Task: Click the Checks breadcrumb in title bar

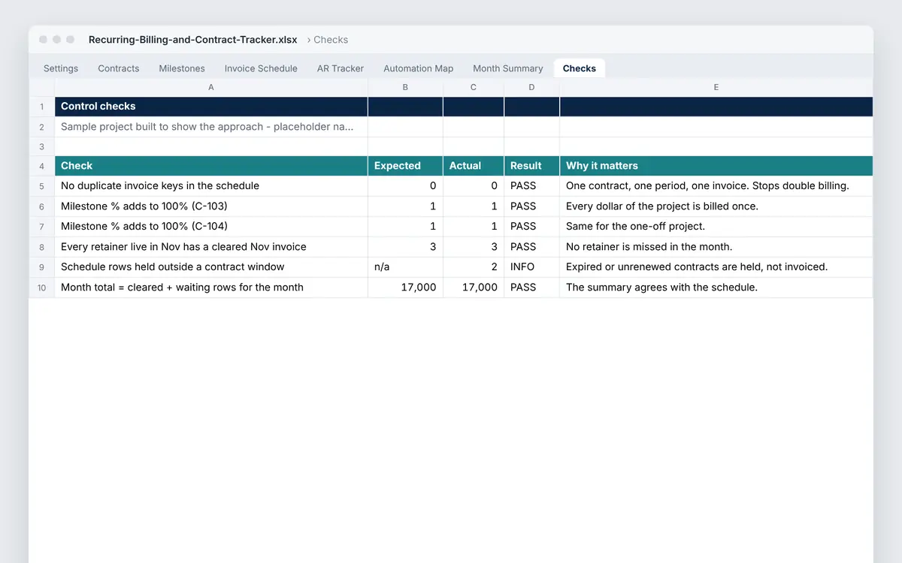Action: pyautogui.click(x=331, y=40)
